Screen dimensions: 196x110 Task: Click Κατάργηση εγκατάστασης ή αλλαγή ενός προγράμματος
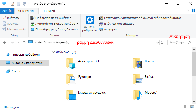(x=140, y=18)
